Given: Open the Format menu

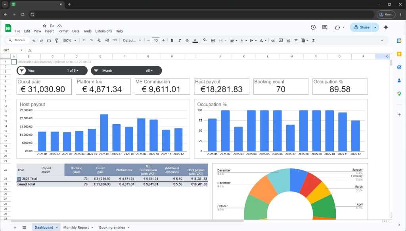Looking at the screenshot, I should tap(63, 31).
